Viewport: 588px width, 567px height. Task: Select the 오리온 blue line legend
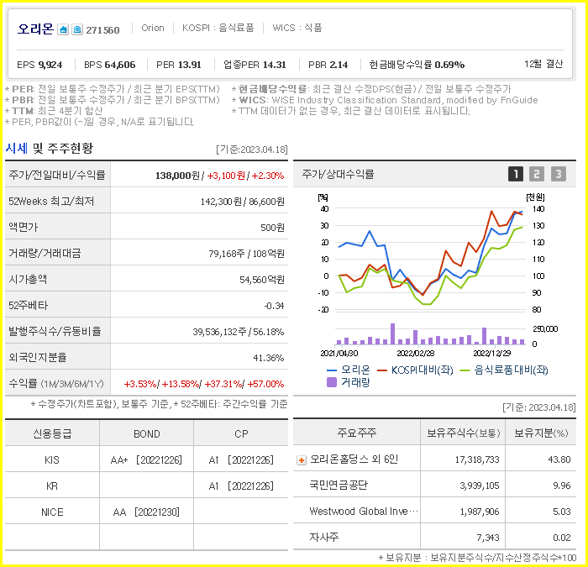(x=349, y=370)
